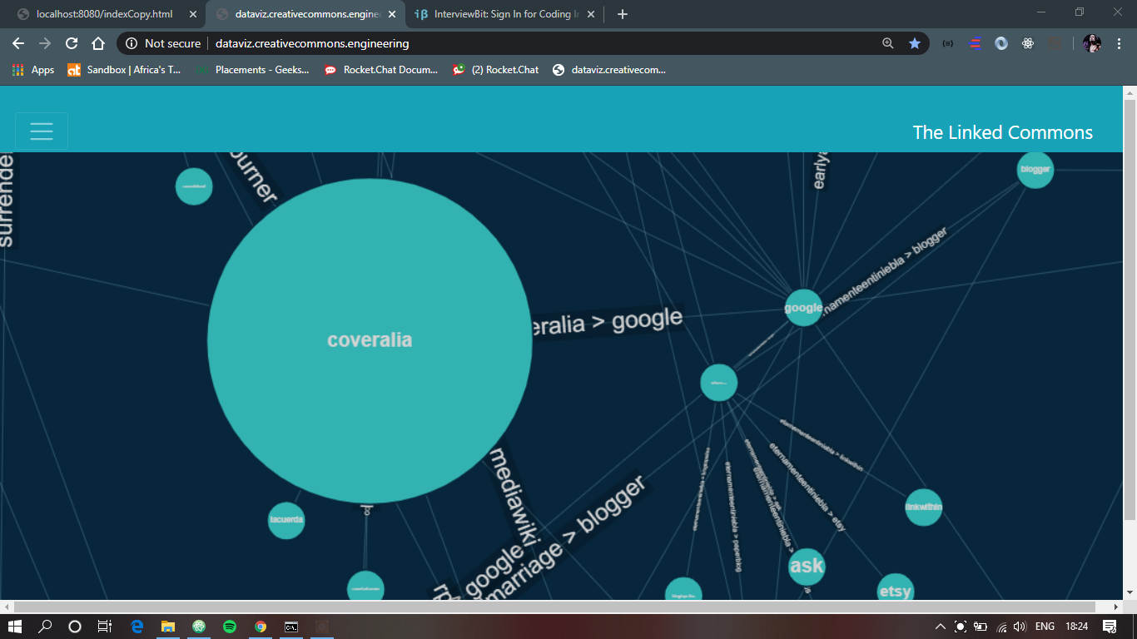Open the curly-braces JSON extension
1137x639 pixels.
(x=948, y=43)
